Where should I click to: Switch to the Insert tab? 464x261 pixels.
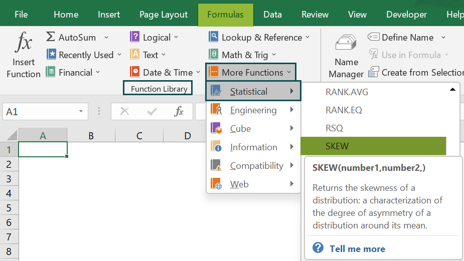(109, 15)
